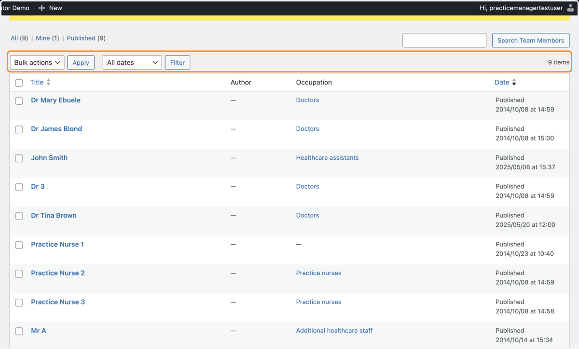Screen dimensions: 579x349
Task: Click Search Team Members button
Action: coord(531,41)
